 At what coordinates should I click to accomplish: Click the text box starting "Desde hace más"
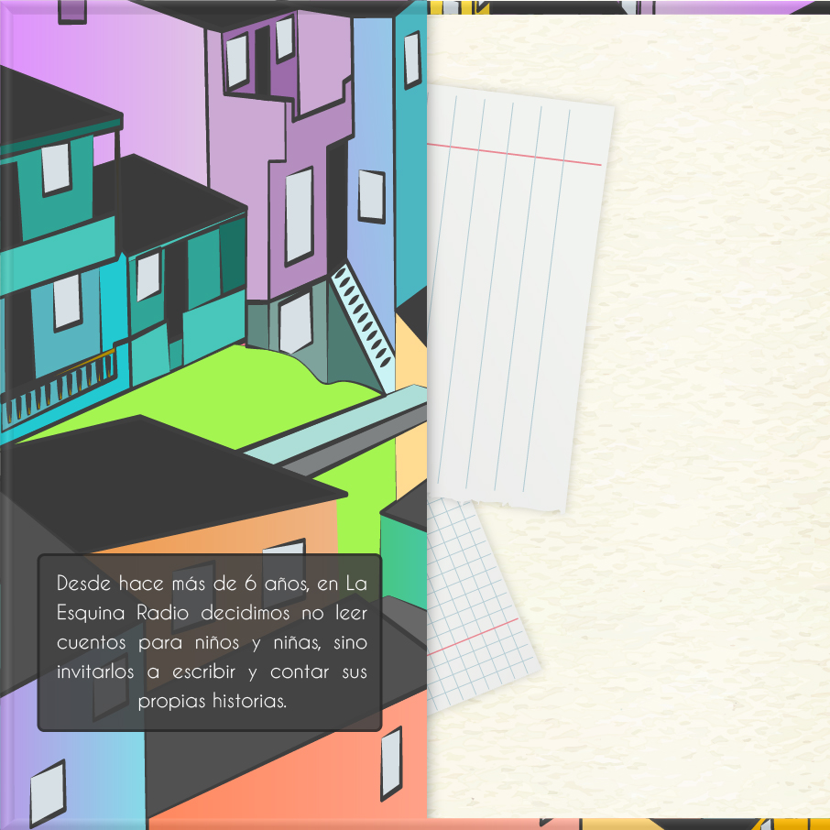coord(209,641)
